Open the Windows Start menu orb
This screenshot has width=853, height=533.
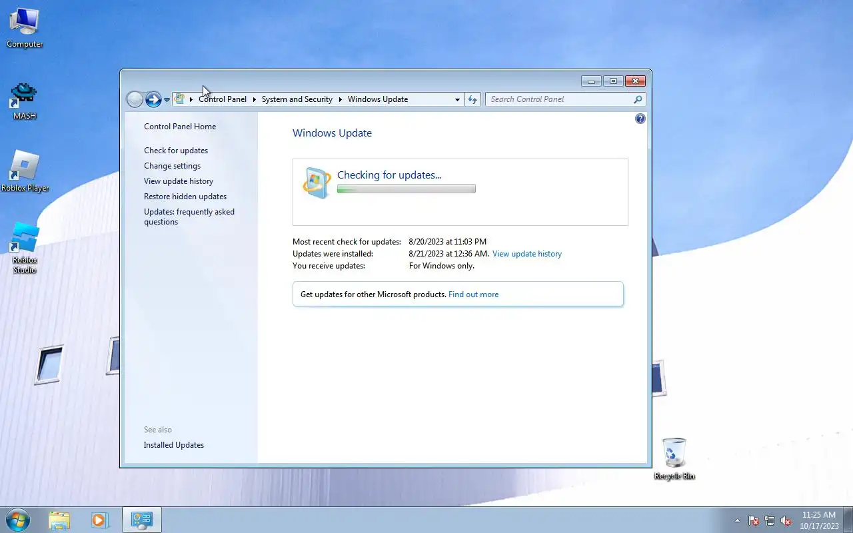point(17,520)
